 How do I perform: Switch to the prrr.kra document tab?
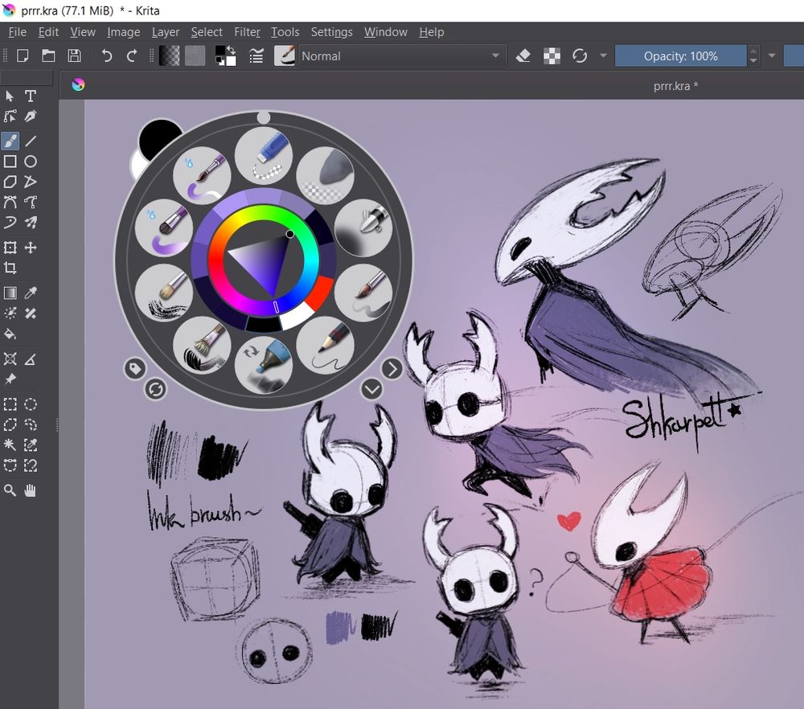(x=675, y=86)
